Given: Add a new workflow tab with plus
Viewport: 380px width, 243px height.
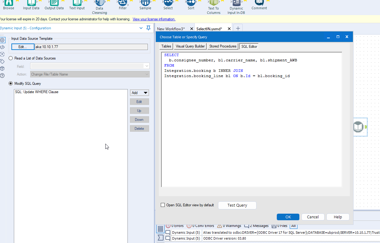Looking at the screenshot, I should point(238,28).
